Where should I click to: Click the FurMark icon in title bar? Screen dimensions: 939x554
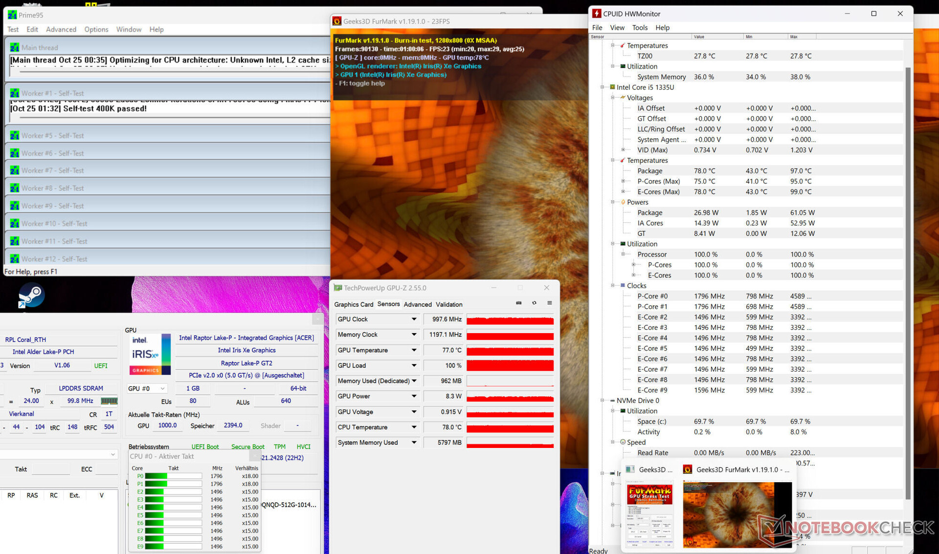[337, 21]
